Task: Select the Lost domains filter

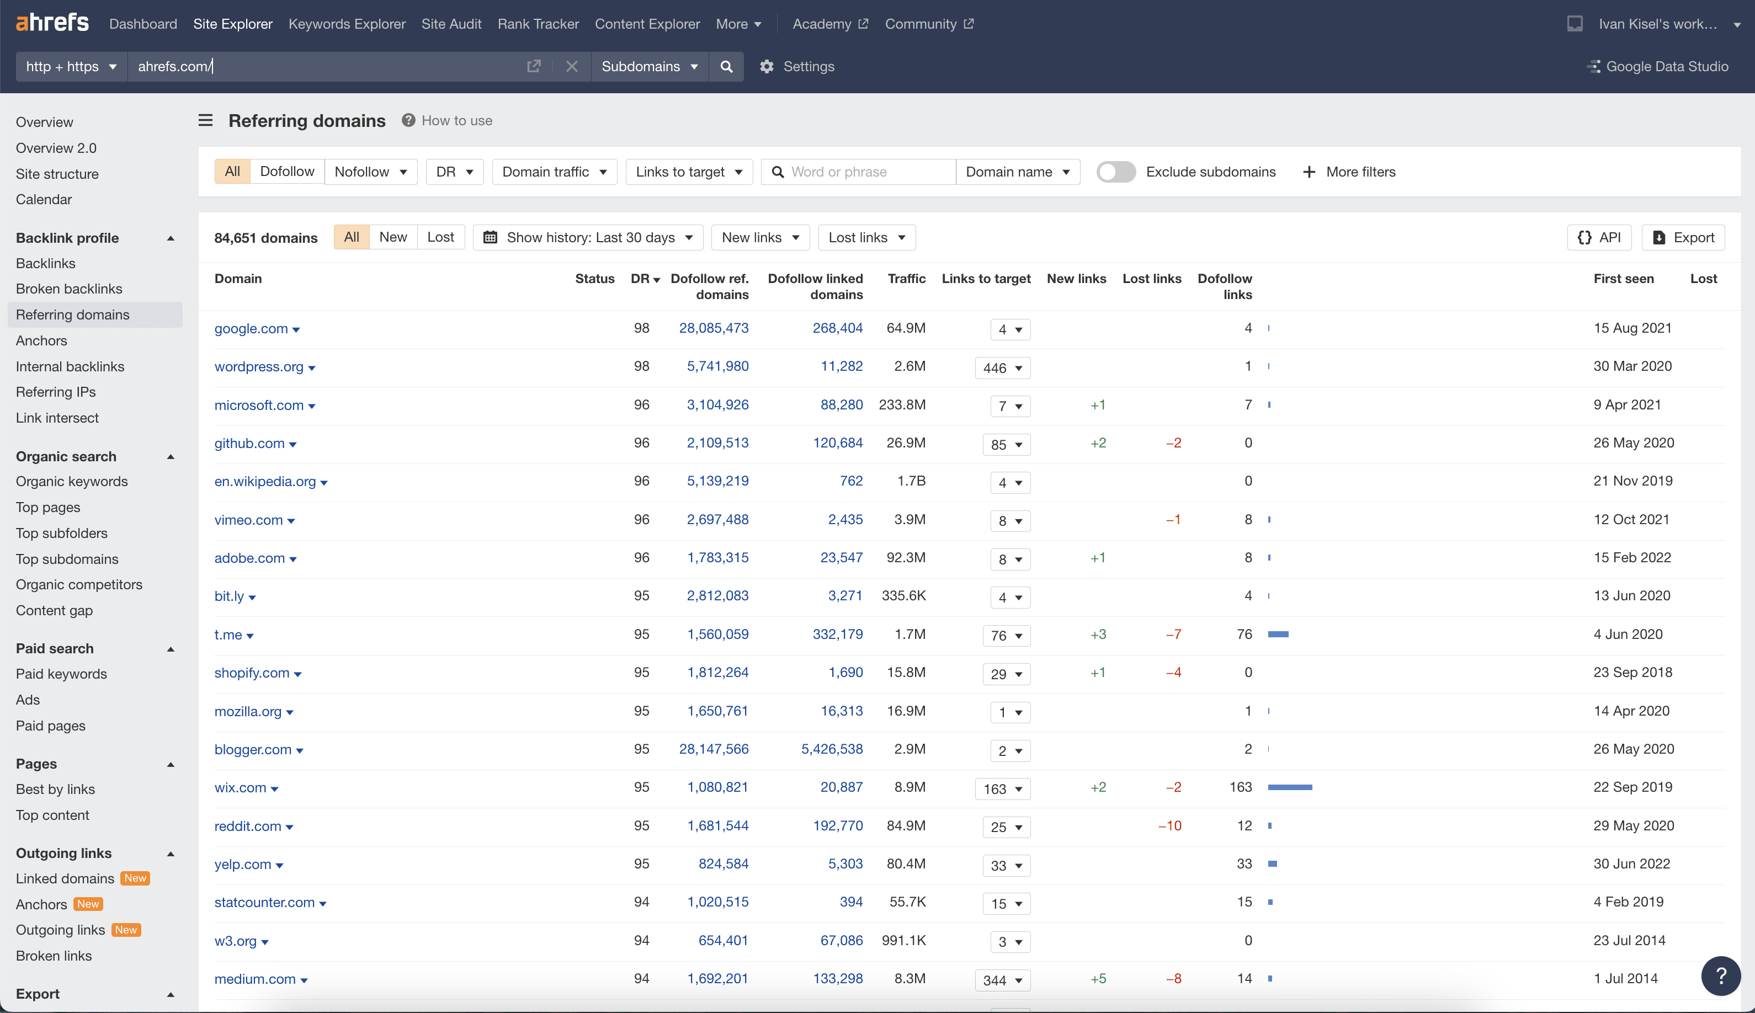Action: point(440,237)
